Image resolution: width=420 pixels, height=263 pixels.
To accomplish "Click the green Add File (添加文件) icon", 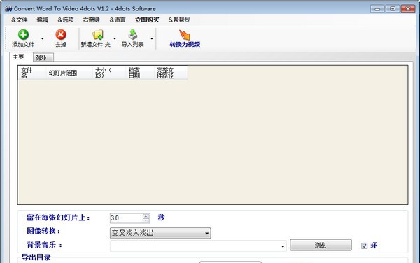I will 23,34.
